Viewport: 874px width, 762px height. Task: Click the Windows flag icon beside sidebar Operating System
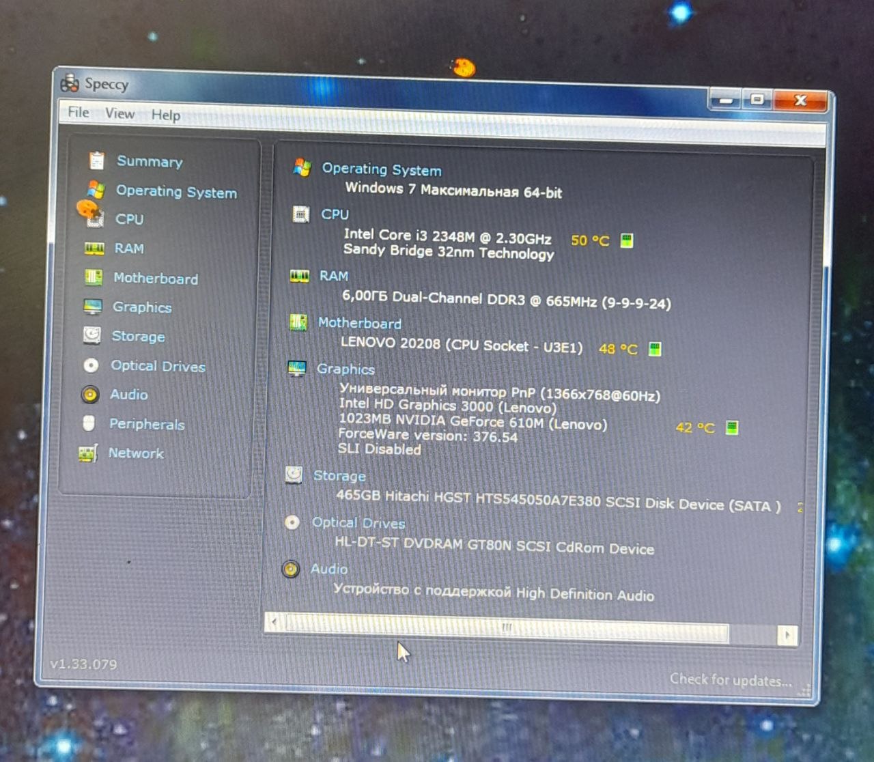pos(95,190)
